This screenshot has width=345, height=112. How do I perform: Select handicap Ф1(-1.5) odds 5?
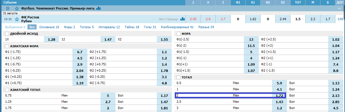point(251,52)
